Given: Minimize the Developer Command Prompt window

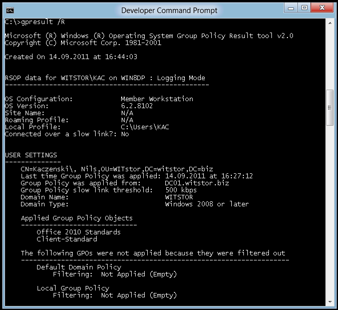Looking at the screenshot, I should [x=291, y=8].
